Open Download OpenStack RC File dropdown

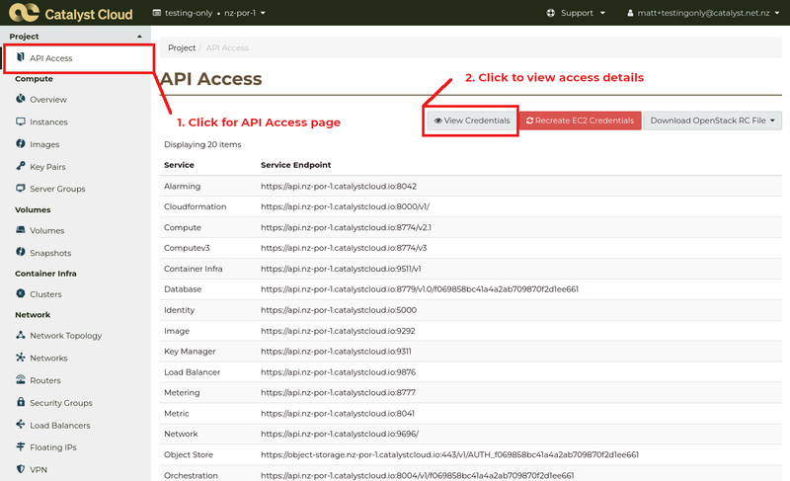[x=712, y=120]
